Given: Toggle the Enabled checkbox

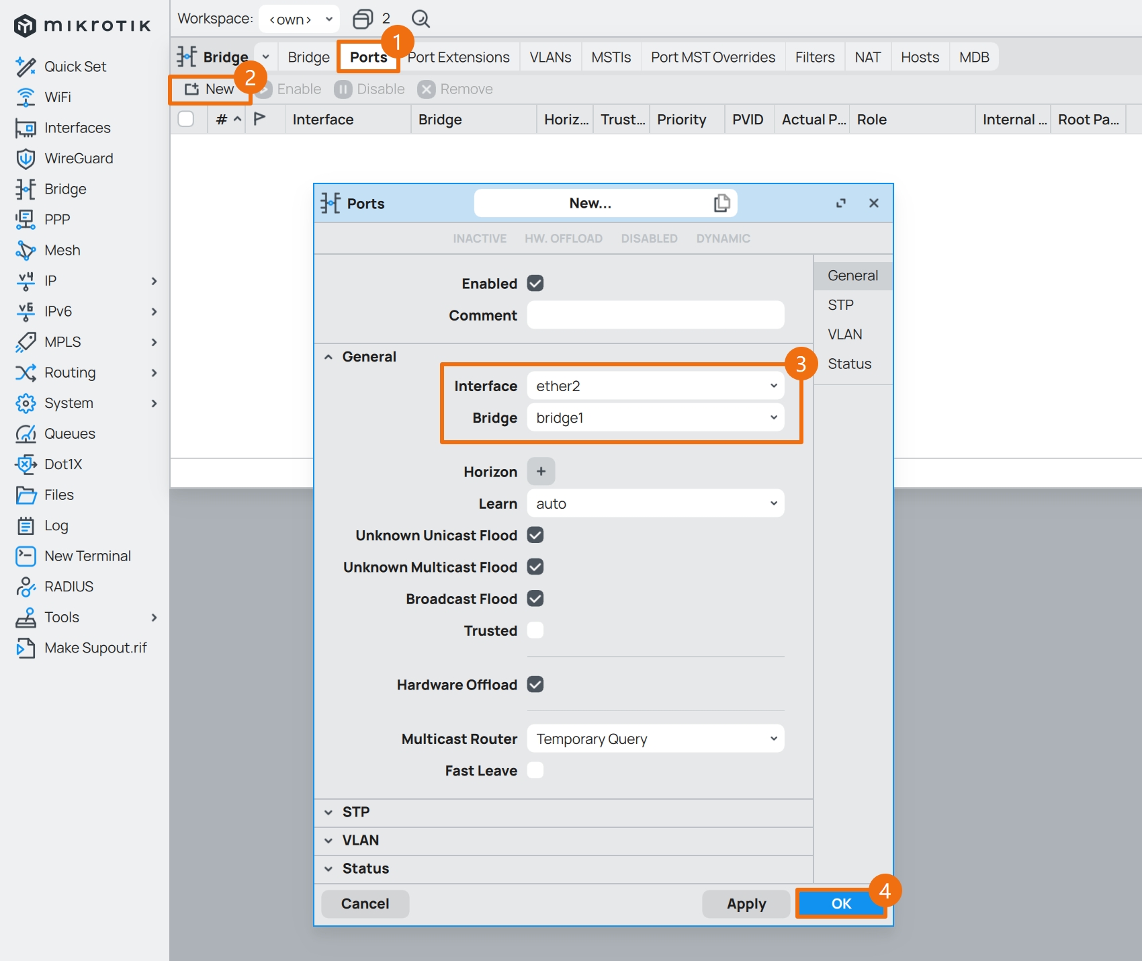Looking at the screenshot, I should tap(535, 284).
